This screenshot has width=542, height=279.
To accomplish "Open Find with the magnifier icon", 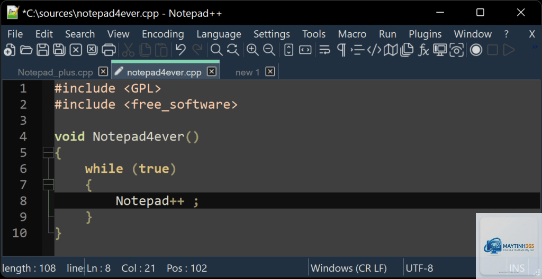I will click(x=216, y=50).
